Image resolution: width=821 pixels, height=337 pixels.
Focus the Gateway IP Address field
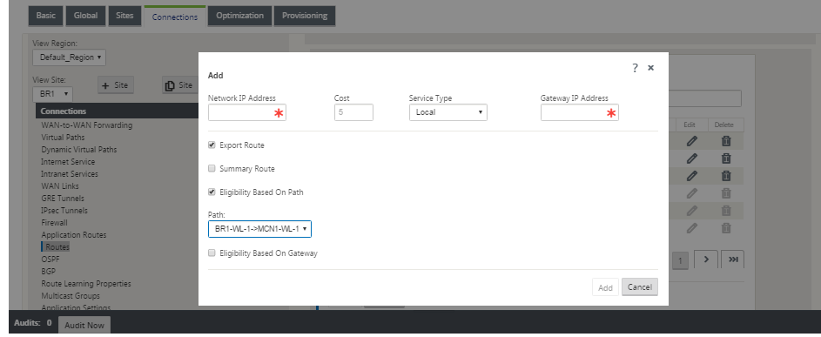[580, 112]
